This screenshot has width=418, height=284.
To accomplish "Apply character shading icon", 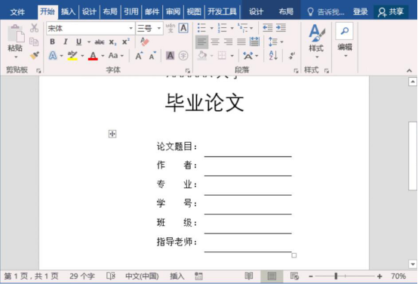I will (170, 56).
